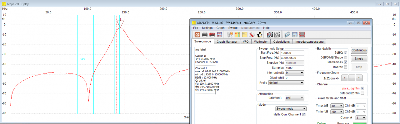Click the Samples input field

pos(294,68)
